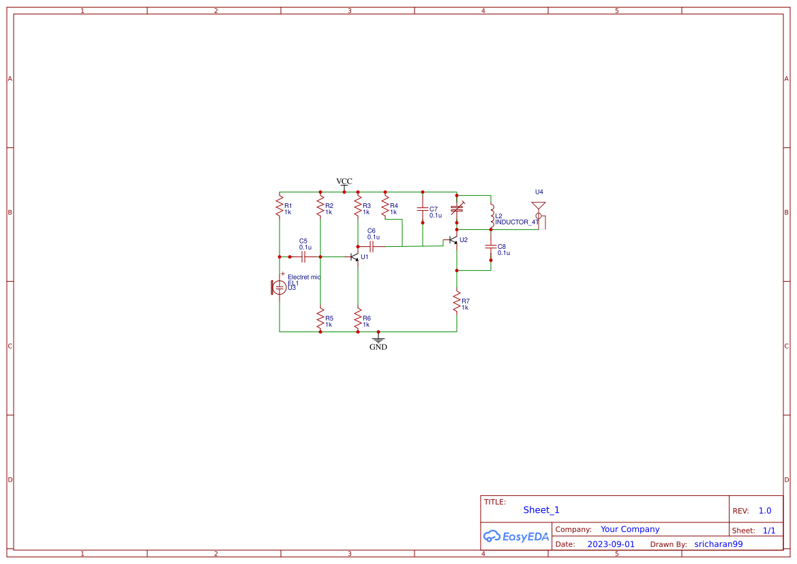Screen dimensions: 797x564
Task: Click the EasyEDA logo in title block
Action: [x=517, y=537]
